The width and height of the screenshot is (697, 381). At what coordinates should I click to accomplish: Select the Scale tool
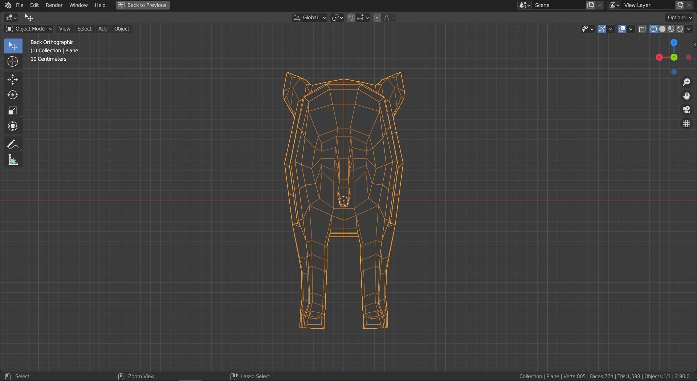pos(13,111)
